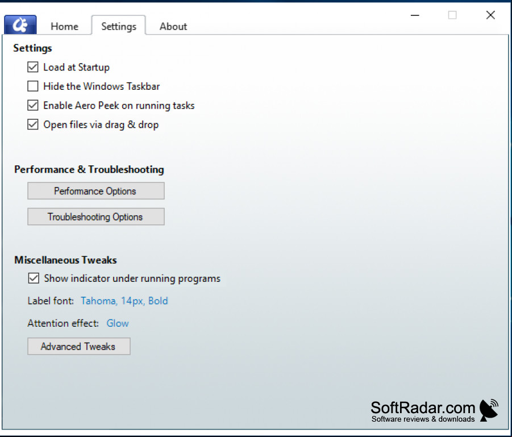Click the Label font: label
This screenshot has width=512, height=437.
[x=51, y=301]
